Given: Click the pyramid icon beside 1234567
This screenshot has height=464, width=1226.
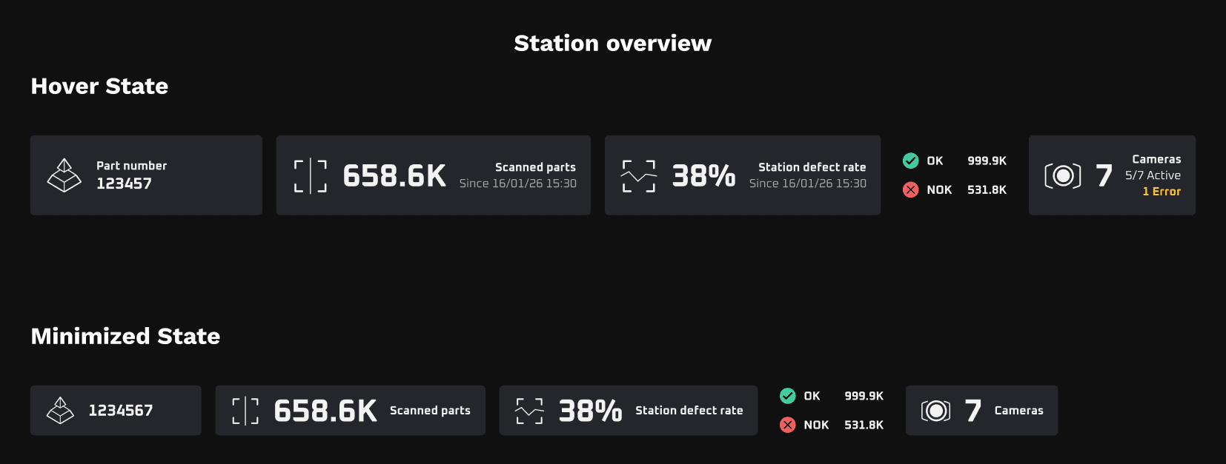Looking at the screenshot, I should click(x=60, y=410).
